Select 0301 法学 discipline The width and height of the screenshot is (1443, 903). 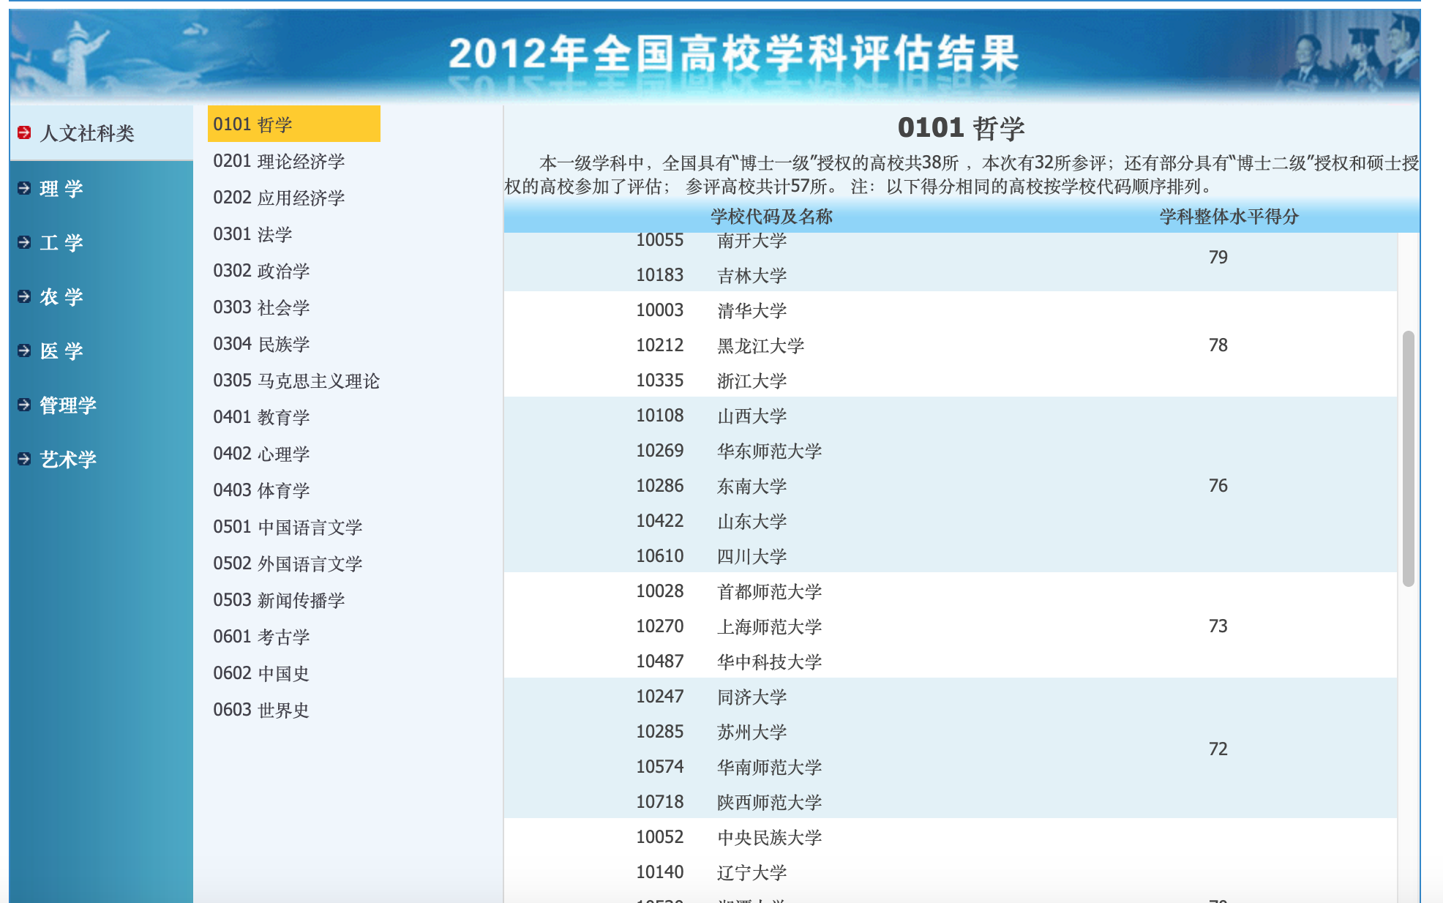click(252, 234)
